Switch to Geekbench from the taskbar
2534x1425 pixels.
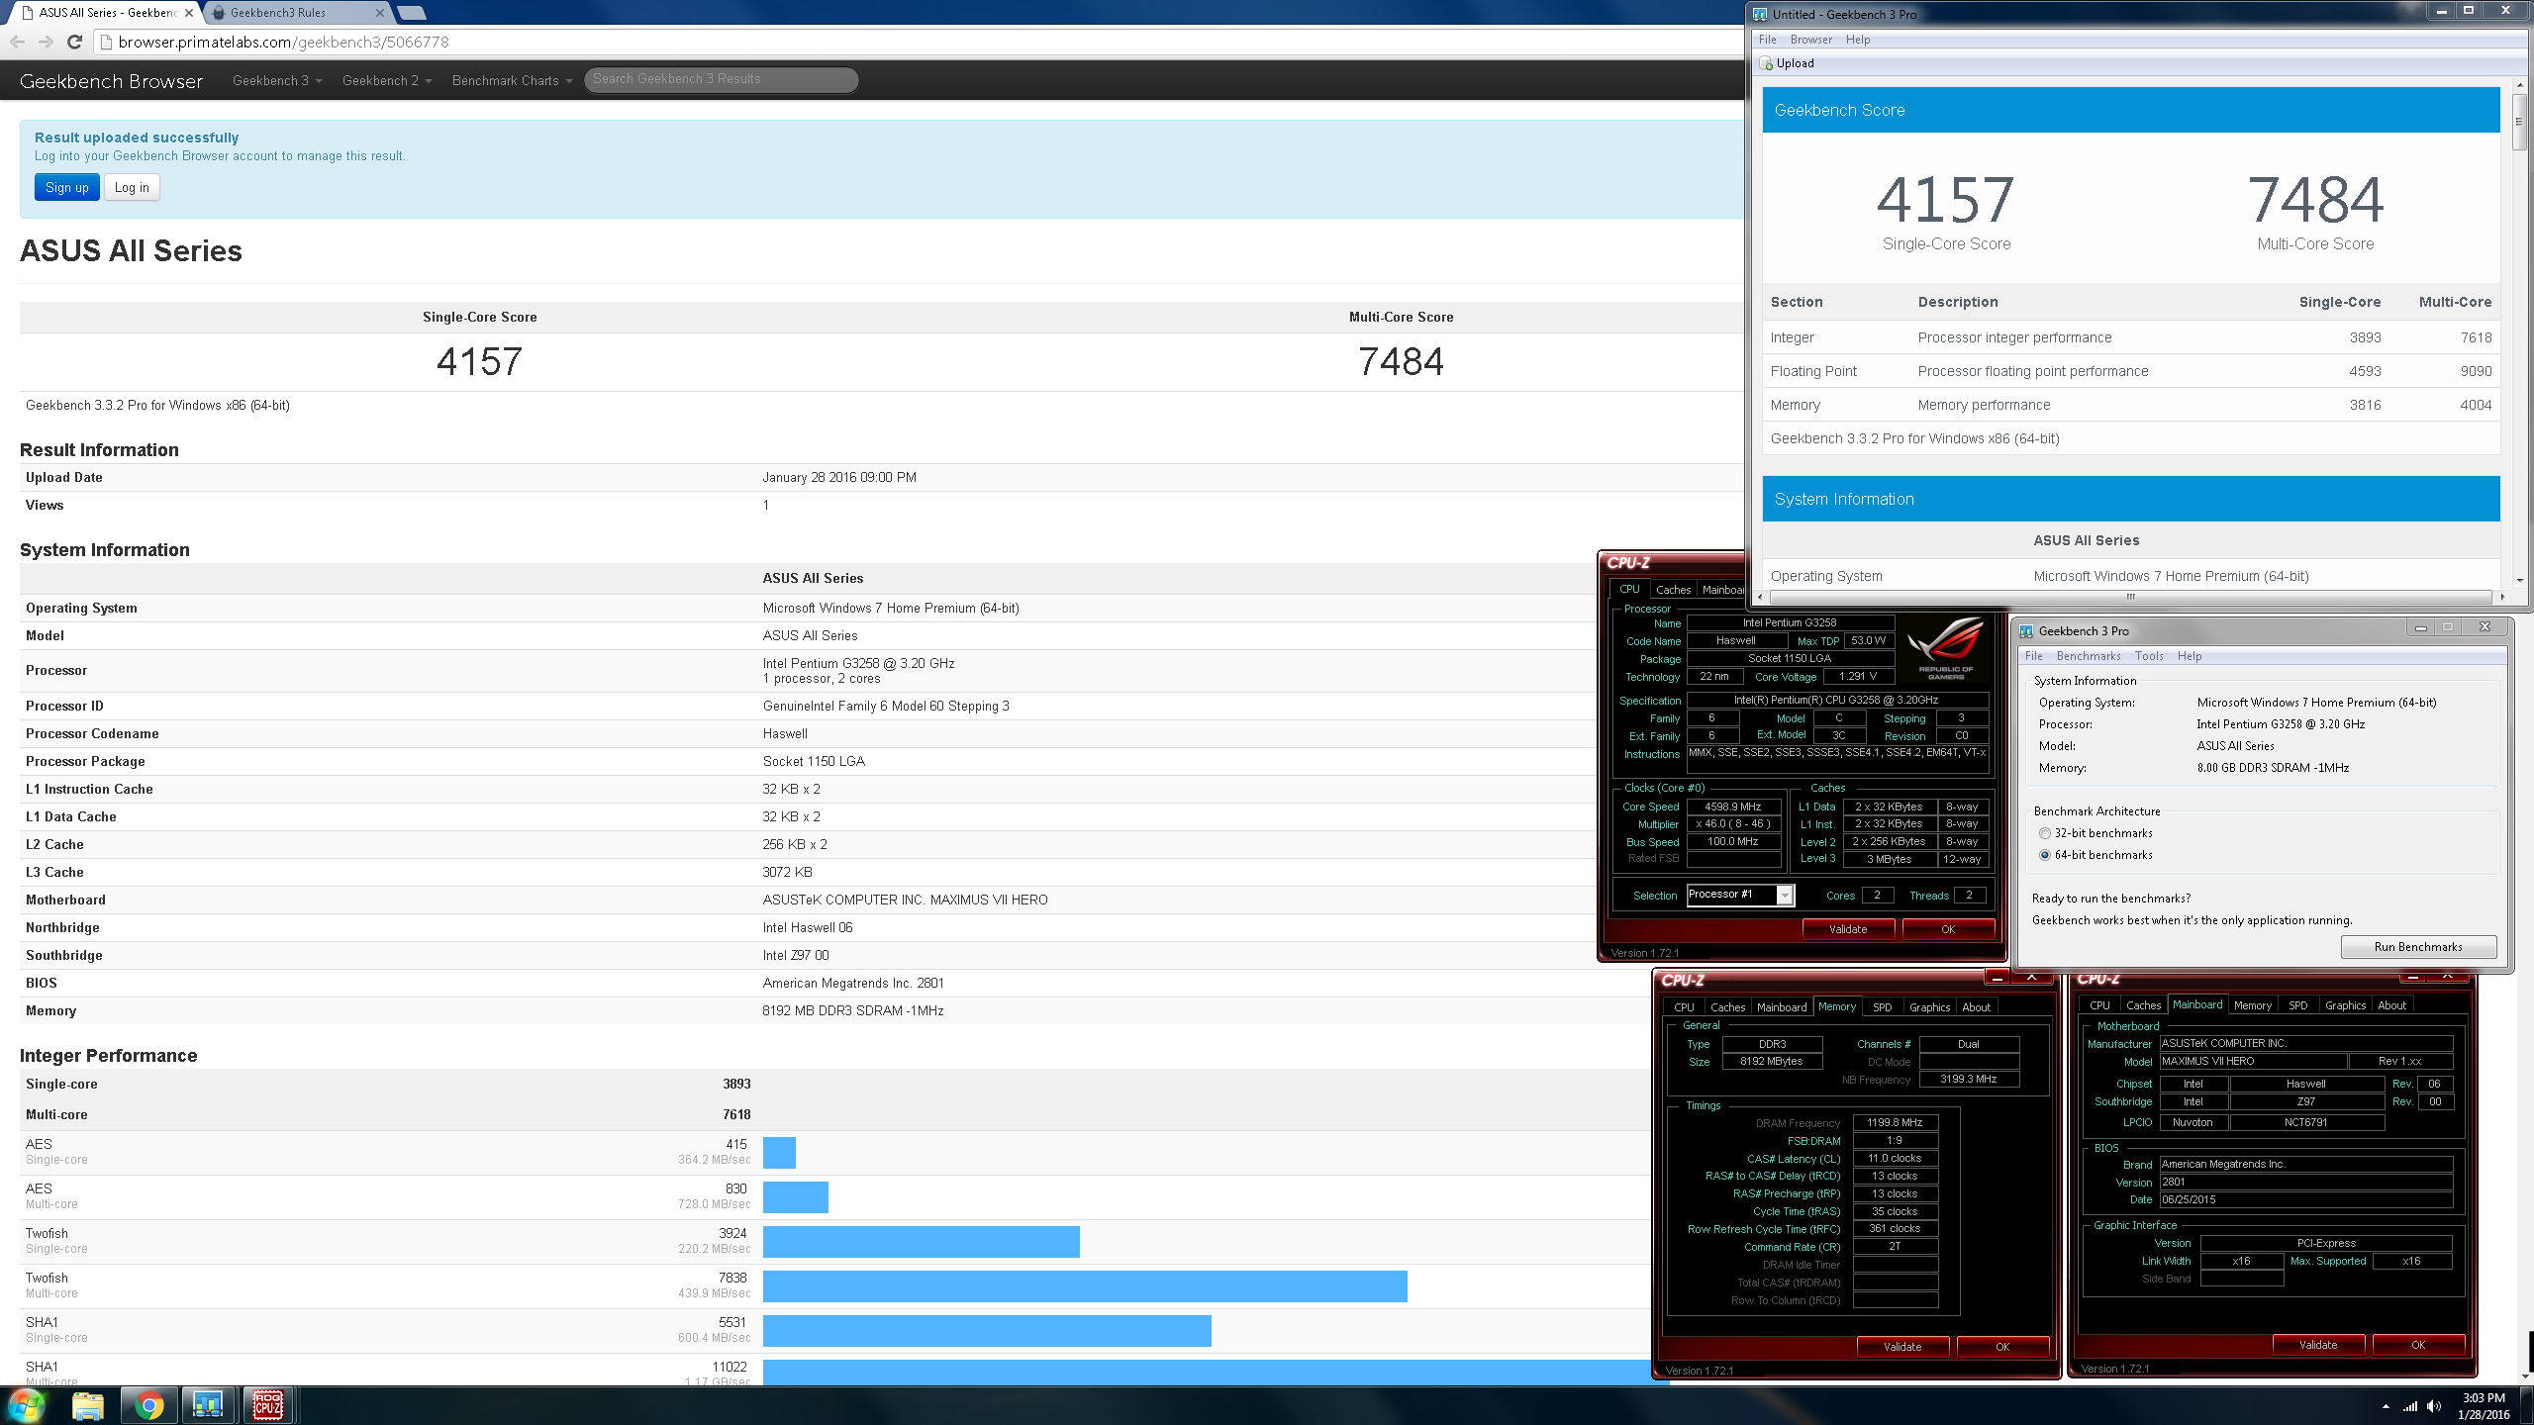tap(208, 1405)
